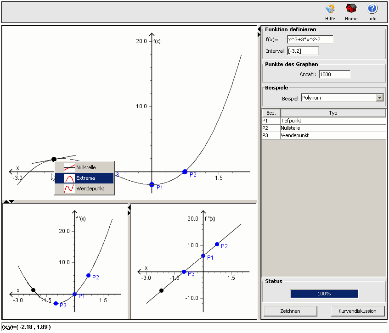Click the 100% status progress bar

click(324, 294)
